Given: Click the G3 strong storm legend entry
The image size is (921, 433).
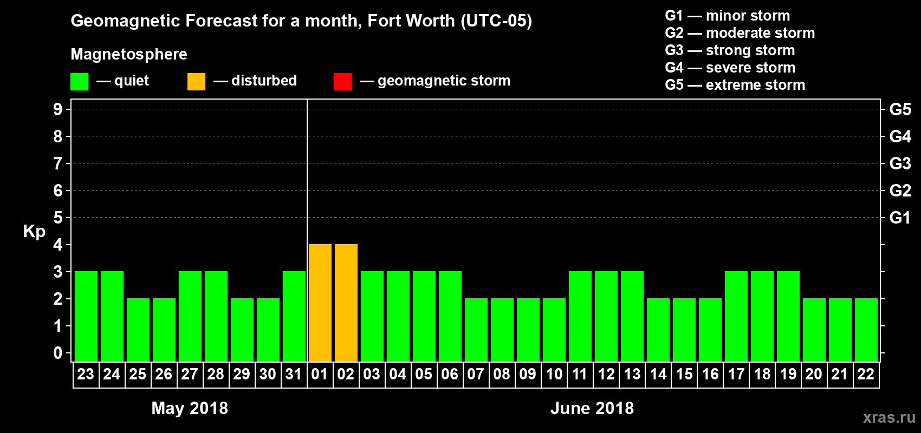Looking at the screenshot, I should [730, 50].
